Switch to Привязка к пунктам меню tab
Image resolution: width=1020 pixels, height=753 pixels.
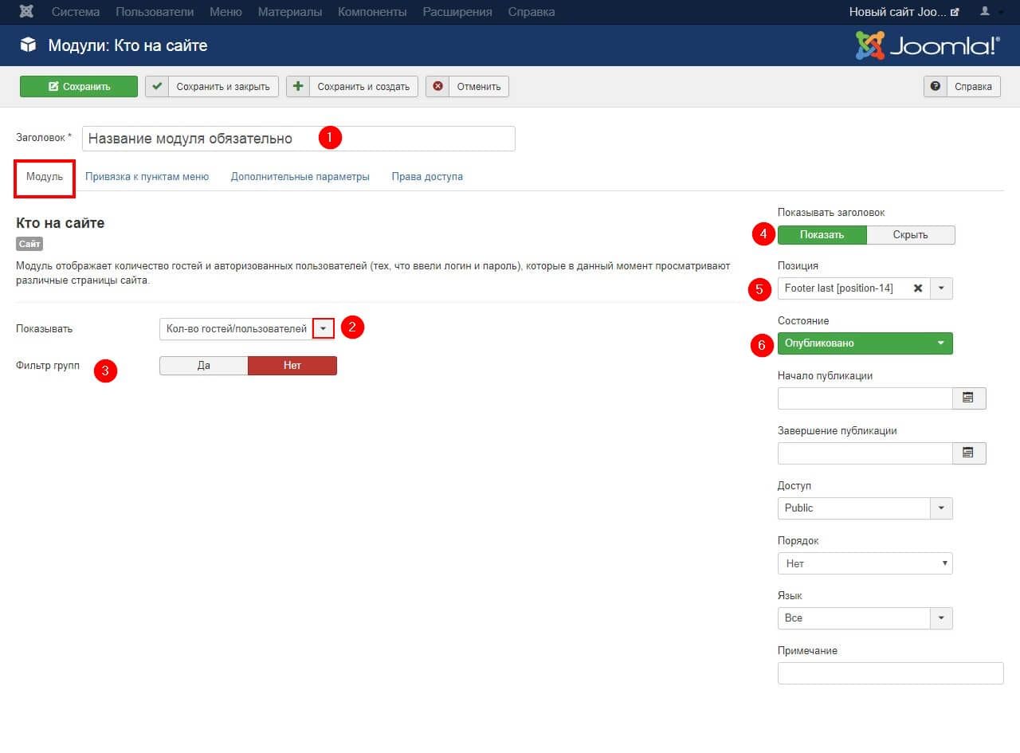(x=147, y=177)
